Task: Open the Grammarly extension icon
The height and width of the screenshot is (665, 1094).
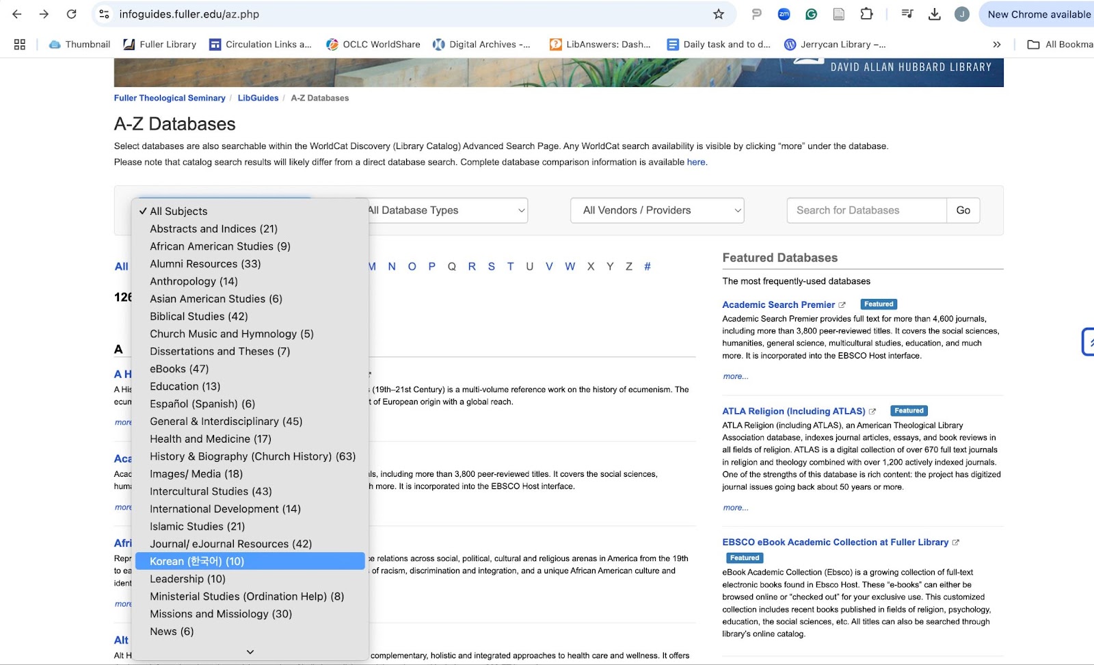Action: pos(812,14)
